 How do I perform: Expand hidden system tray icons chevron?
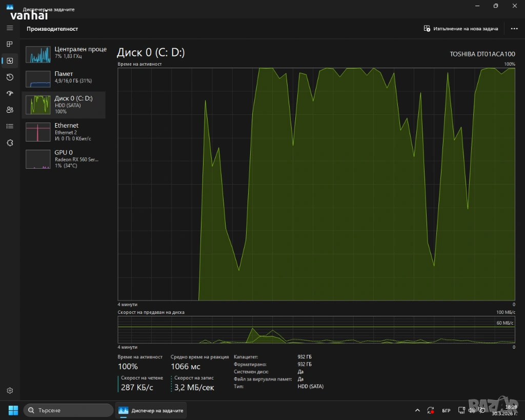pyautogui.click(x=417, y=410)
